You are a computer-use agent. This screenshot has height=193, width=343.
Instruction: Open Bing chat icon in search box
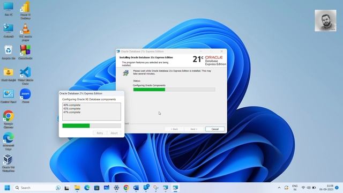click(58, 188)
